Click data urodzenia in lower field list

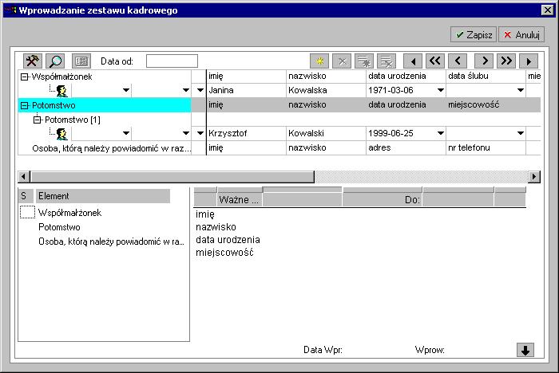pyautogui.click(x=228, y=240)
